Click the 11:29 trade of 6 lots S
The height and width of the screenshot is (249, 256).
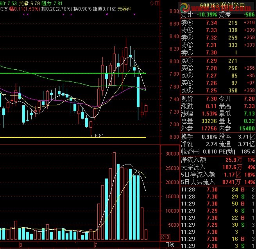point(218,211)
